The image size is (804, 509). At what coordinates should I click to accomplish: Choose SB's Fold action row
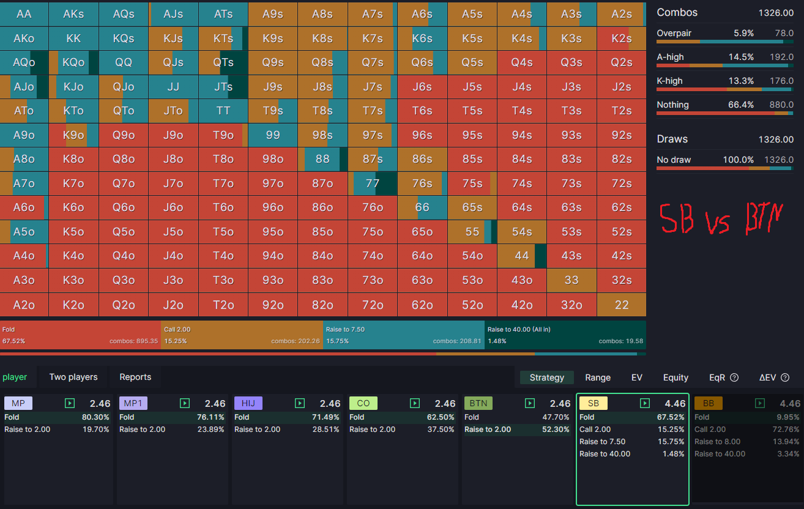(x=632, y=417)
